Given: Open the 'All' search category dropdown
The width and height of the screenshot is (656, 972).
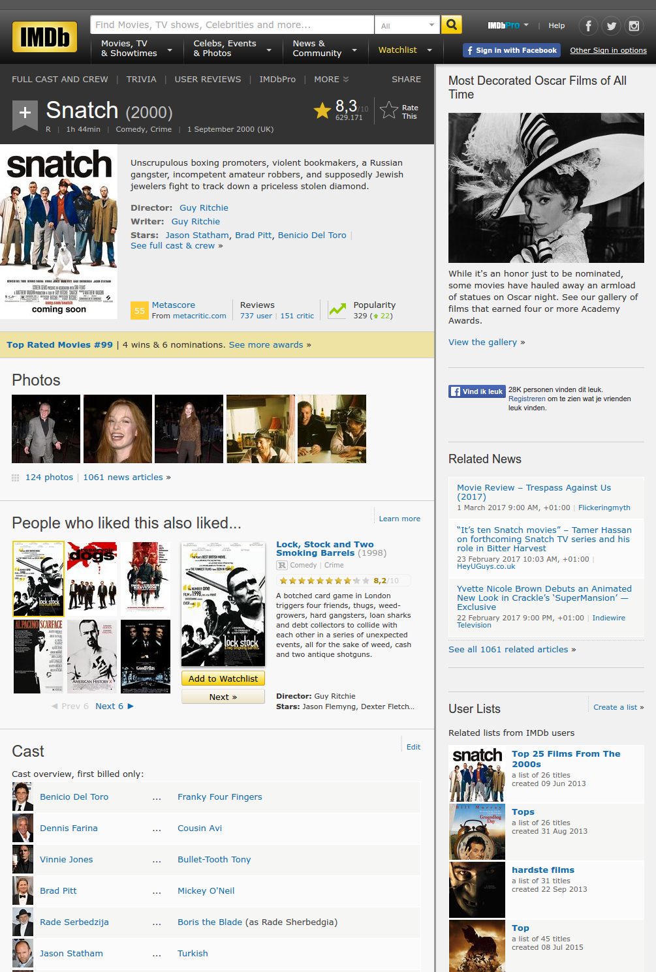Looking at the screenshot, I should tap(407, 25).
